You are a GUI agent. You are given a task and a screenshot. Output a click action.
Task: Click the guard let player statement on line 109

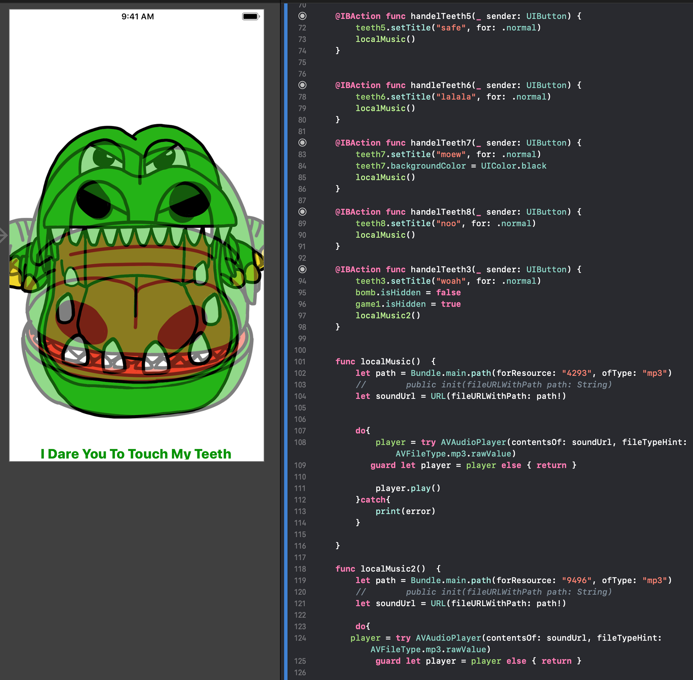pos(473,465)
